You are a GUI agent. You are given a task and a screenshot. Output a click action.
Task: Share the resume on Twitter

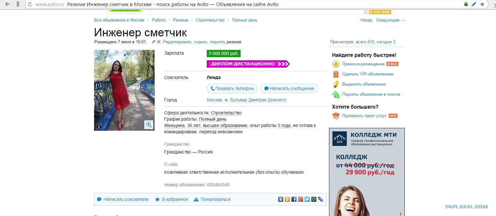pos(307,199)
